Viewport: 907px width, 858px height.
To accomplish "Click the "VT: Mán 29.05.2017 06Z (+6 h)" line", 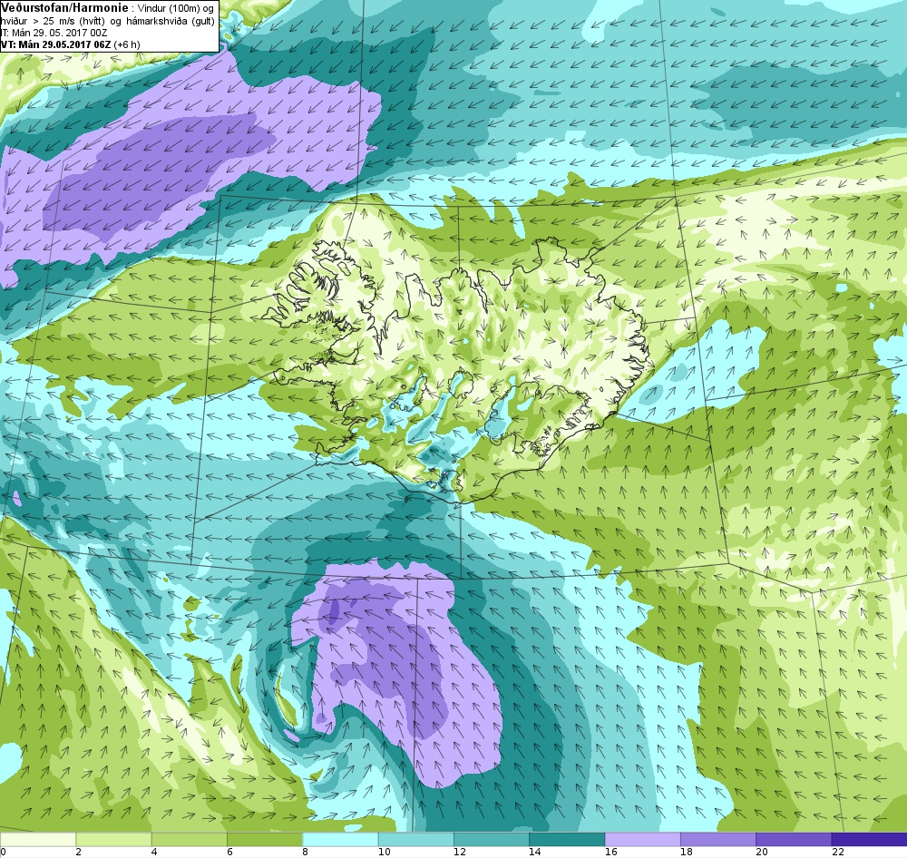I will (x=71, y=44).
